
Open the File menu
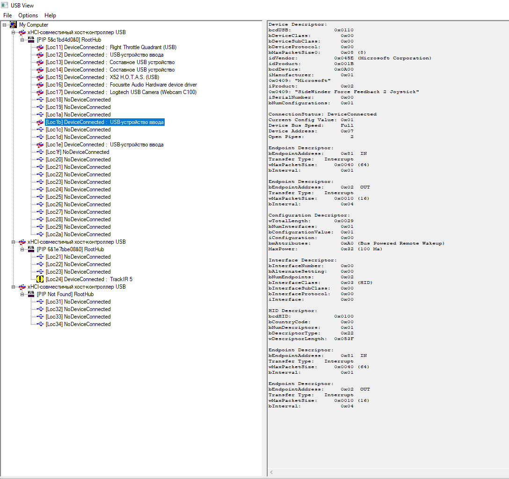[7, 15]
